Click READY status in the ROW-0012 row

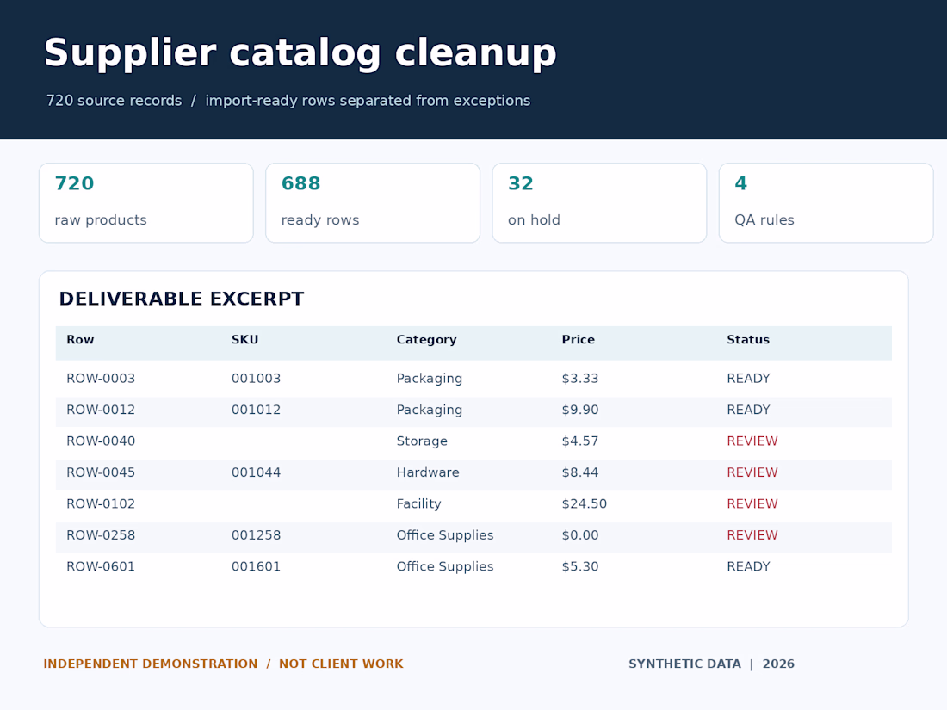click(748, 410)
